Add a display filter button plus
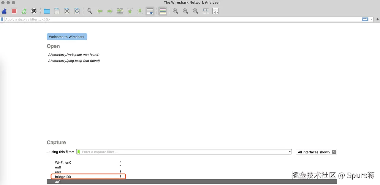This screenshot has height=185, width=380. [x=378, y=19]
